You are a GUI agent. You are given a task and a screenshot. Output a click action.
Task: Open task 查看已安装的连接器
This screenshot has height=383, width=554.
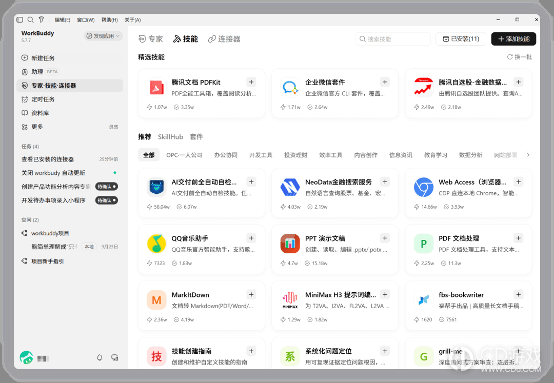(x=70, y=159)
